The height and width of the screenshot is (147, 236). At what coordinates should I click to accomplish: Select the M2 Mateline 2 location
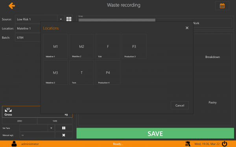pyautogui.click(x=81, y=46)
